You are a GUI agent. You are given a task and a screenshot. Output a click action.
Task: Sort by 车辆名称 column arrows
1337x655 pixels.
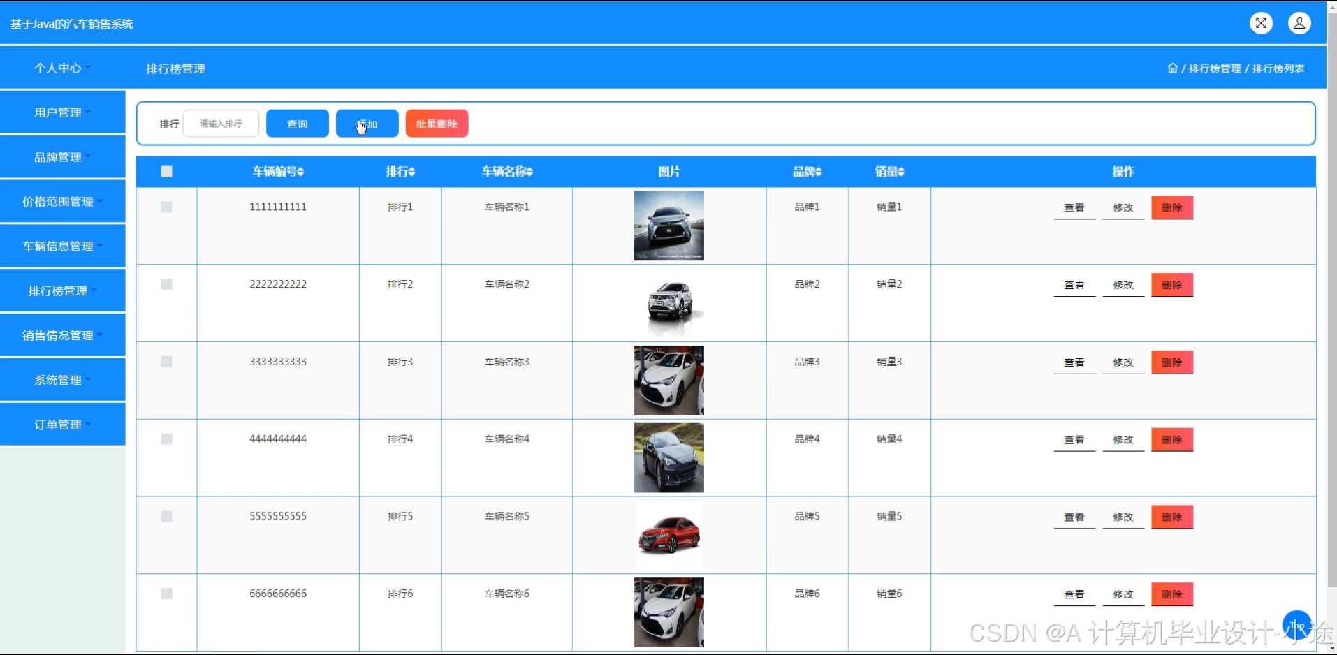pos(530,172)
